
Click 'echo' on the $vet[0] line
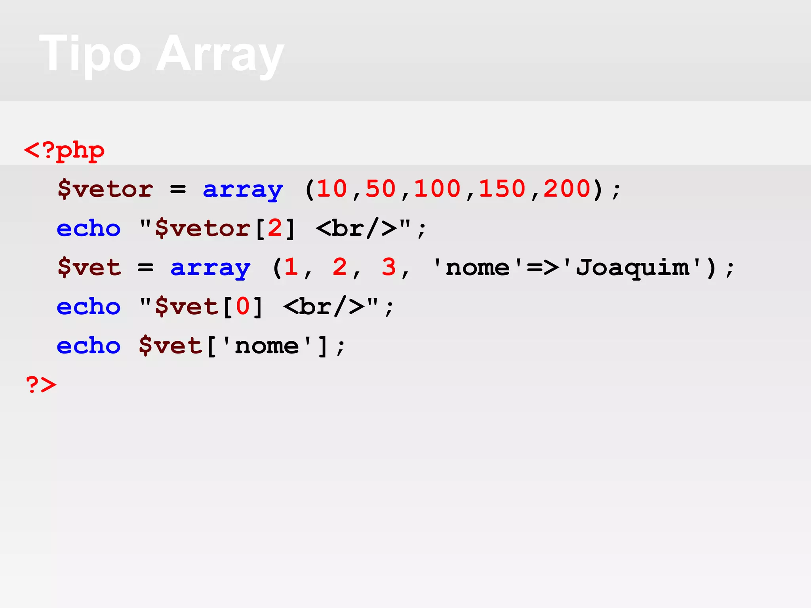click(89, 306)
